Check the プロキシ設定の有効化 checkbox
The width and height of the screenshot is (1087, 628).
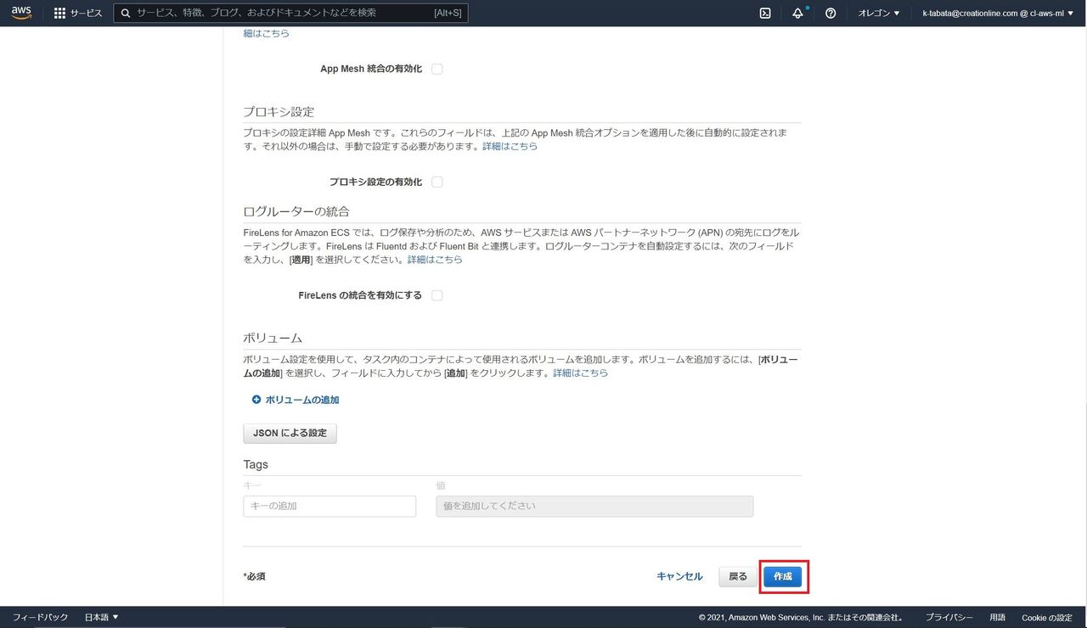coord(437,182)
